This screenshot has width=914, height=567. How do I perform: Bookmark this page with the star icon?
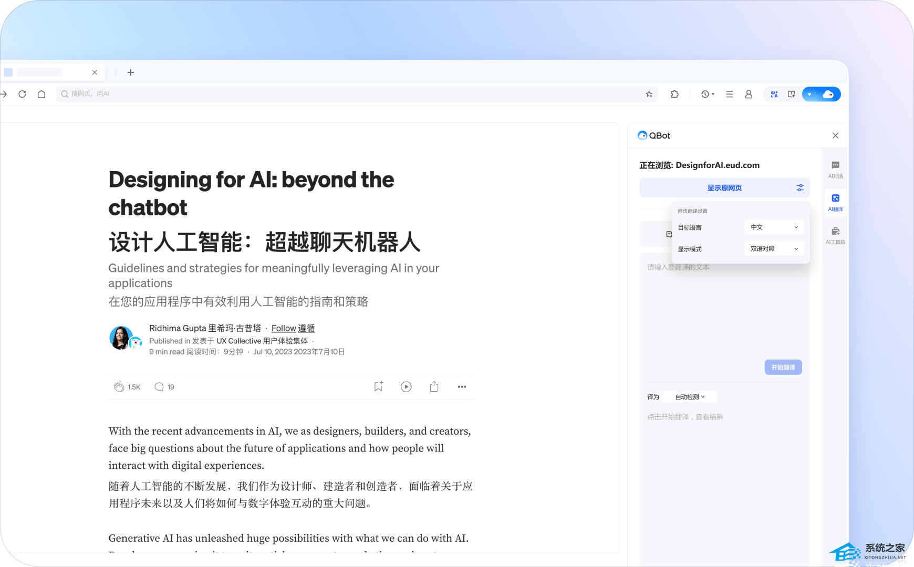[x=649, y=94]
